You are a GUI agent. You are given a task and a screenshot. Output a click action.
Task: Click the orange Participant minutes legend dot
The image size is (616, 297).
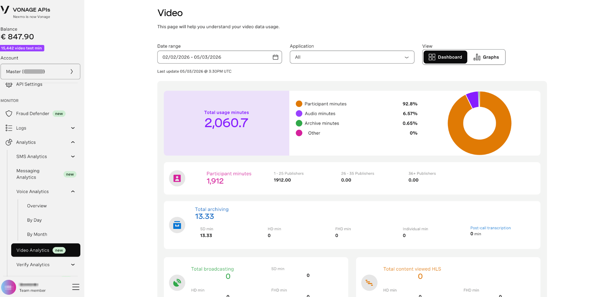299,104
